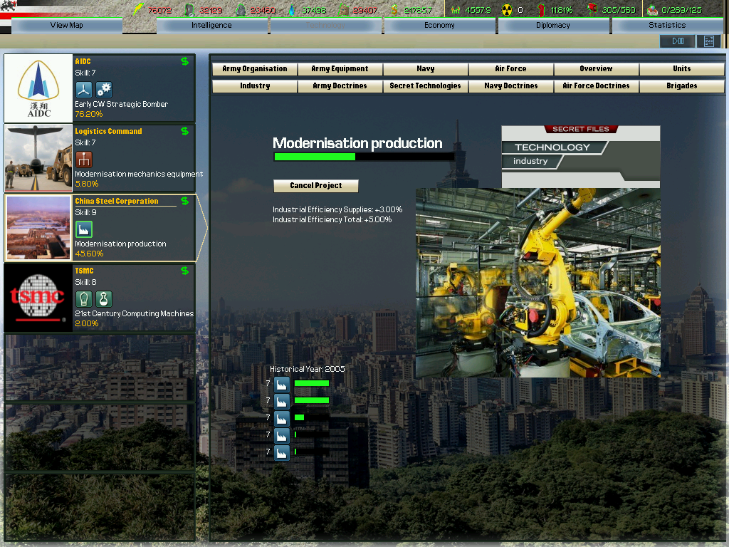
Task: Click the View Map button
Action: coord(66,26)
